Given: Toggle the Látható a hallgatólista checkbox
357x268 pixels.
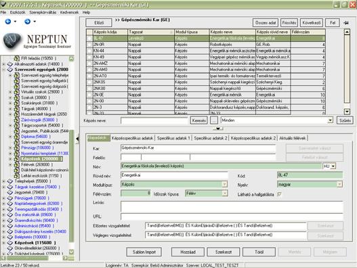Looking at the screenshot, I should 279,194.
